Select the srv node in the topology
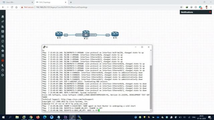The width and height of the screenshot is (214, 120). point(86,34)
